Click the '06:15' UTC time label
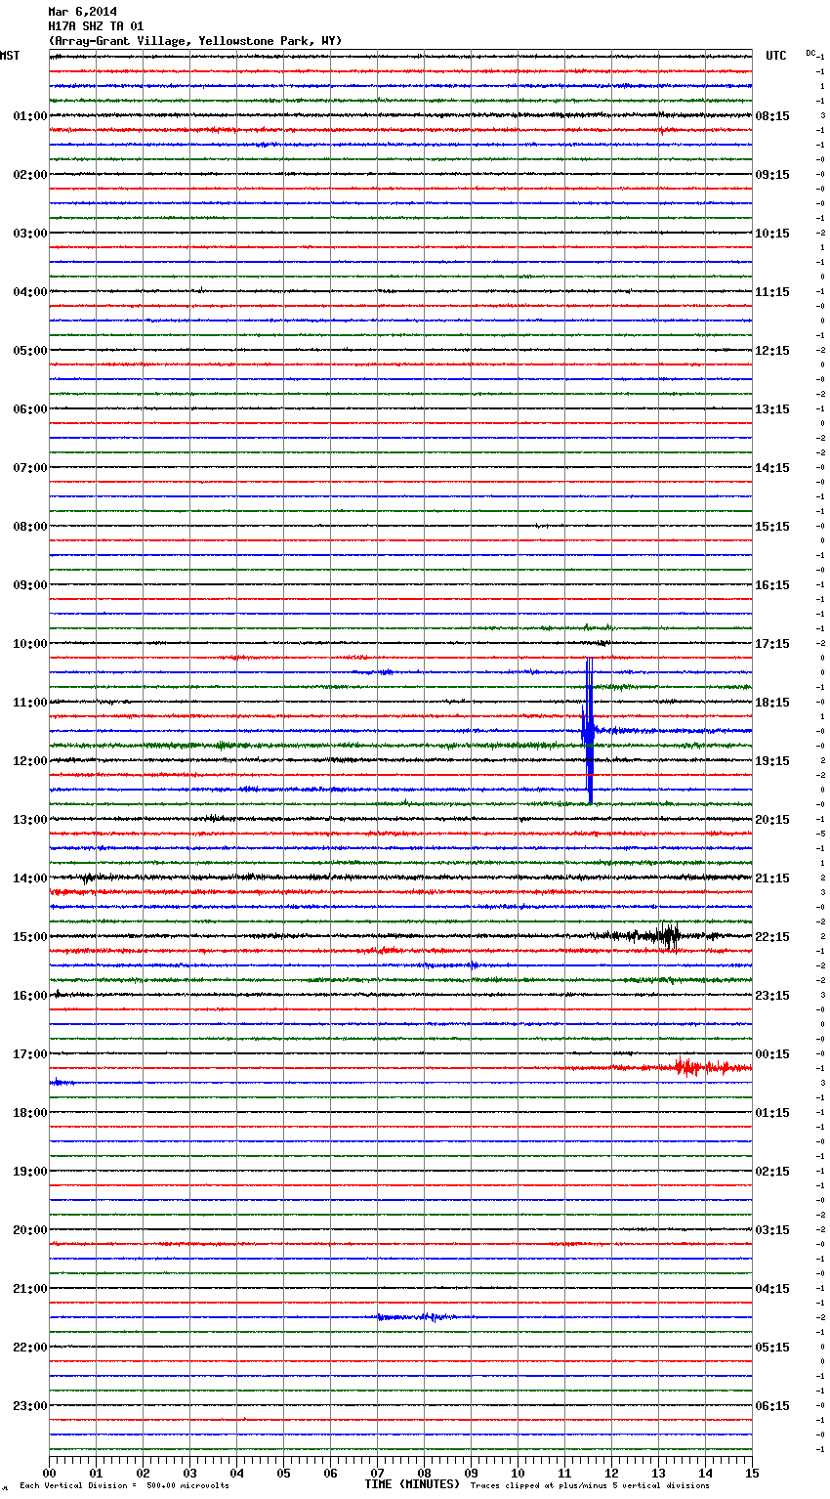The width and height of the screenshot is (830, 1499). [x=772, y=1406]
